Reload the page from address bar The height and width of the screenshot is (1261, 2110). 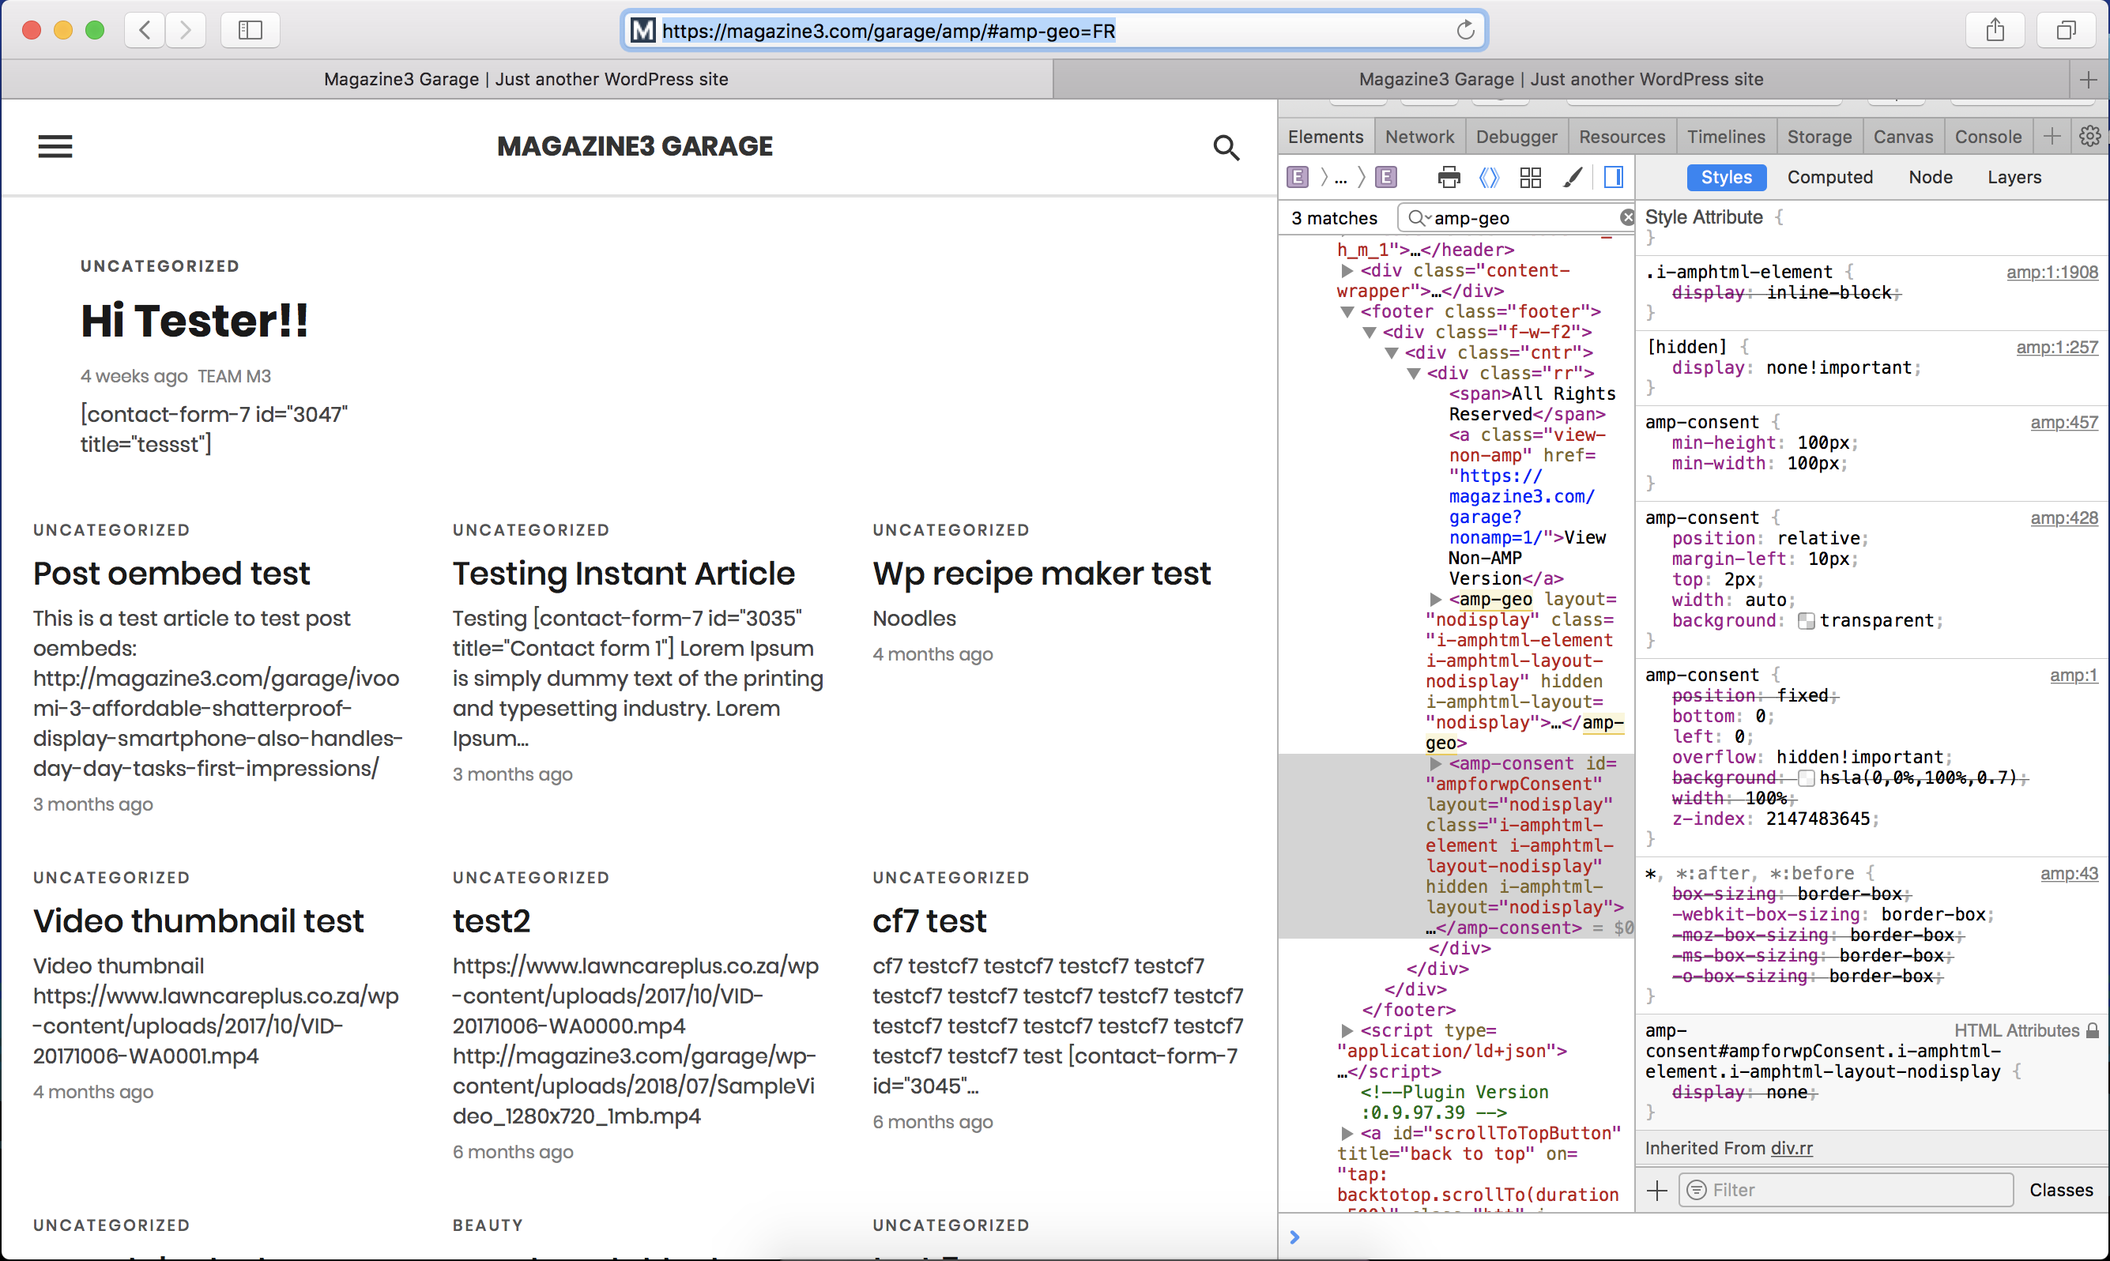coord(1465,31)
